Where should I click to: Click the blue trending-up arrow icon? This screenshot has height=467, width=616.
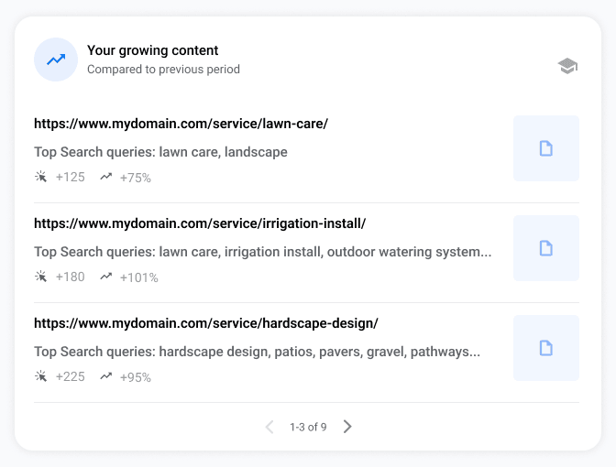click(x=56, y=60)
